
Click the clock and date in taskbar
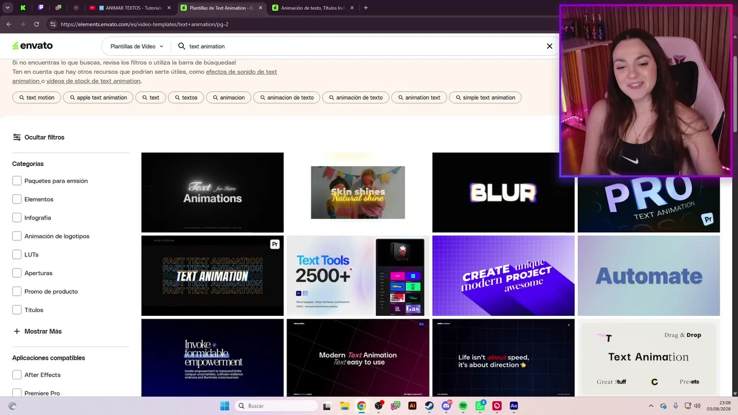click(x=720, y=406)
